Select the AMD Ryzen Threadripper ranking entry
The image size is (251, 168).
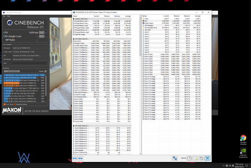[24, 80]
